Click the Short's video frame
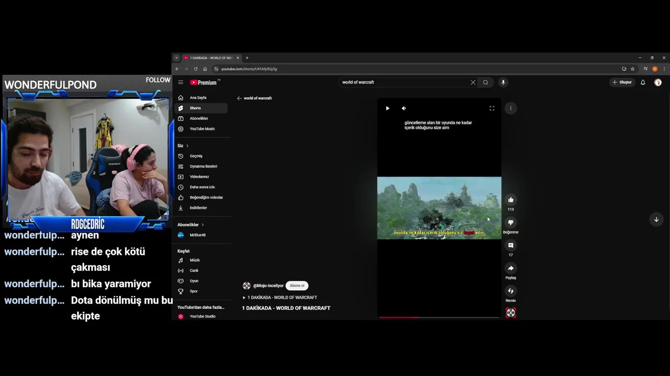Image resolution: width=670 pixels, height=376 pixels. click(439, 208)
